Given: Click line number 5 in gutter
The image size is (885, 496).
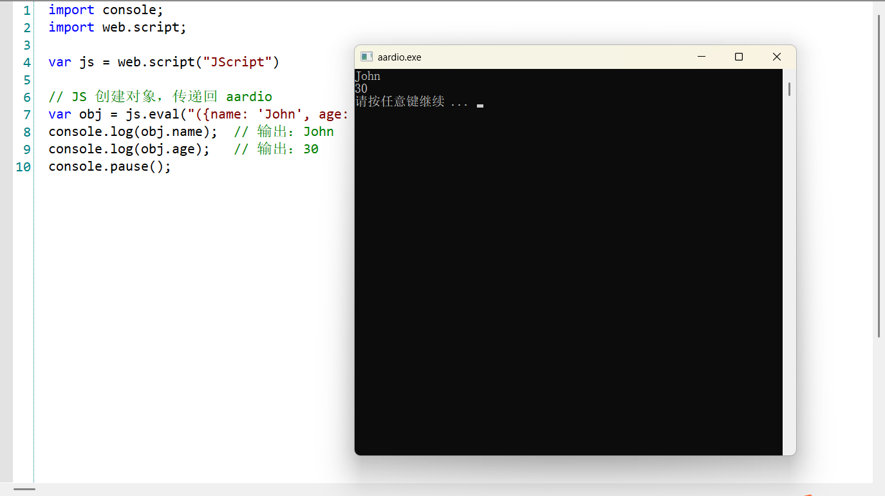Looking at the screenshot, I should click(26, 80).
